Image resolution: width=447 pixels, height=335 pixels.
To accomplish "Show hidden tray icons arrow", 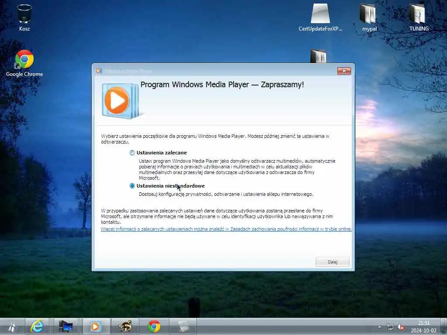I will pos(379,327).
